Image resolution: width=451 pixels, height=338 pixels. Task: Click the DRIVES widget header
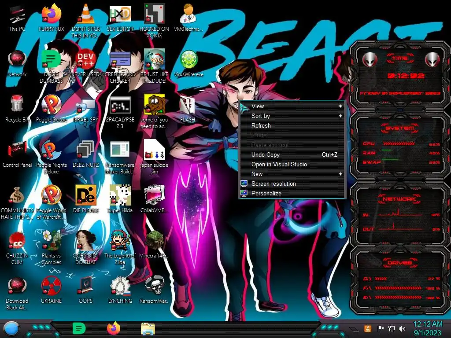pos(400,263)
